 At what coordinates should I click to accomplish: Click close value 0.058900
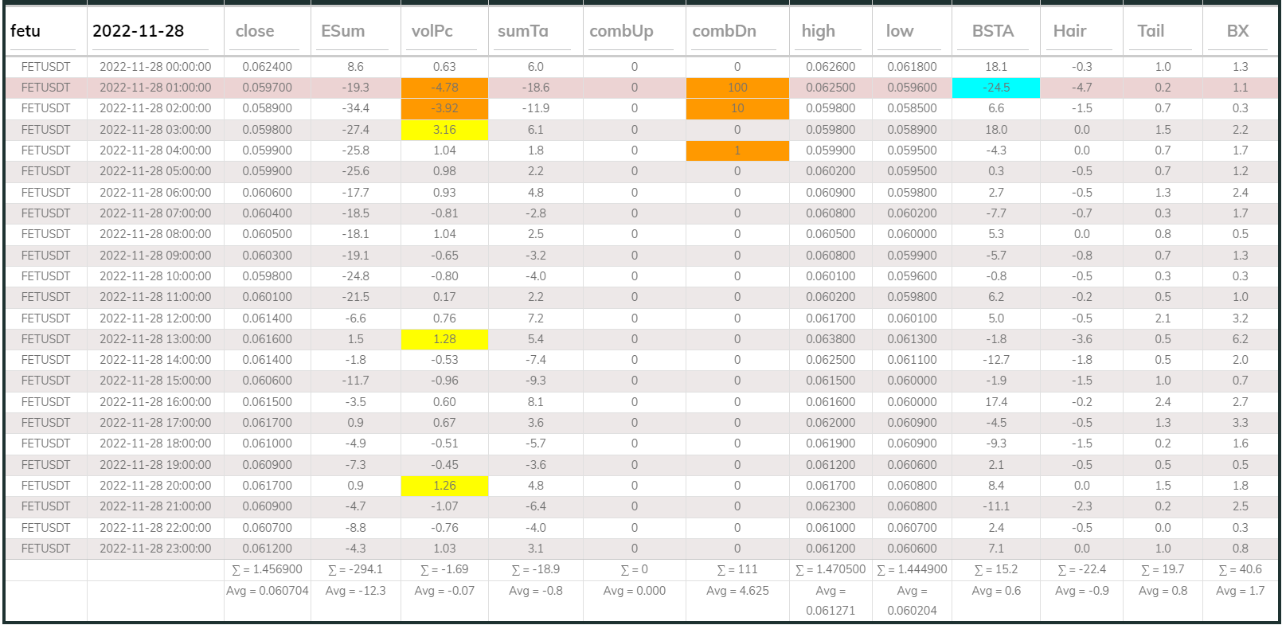(267, 108)
